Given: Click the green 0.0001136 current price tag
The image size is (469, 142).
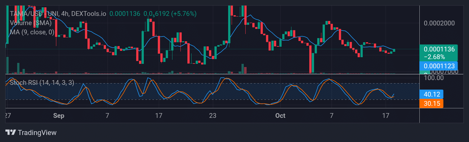Looking at the screenshot, I should (438, 49).
